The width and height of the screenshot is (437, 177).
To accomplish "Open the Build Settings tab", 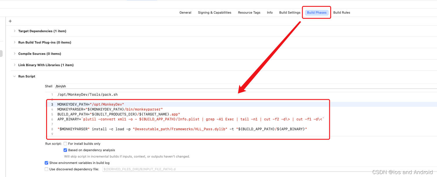I will point(290,12).
